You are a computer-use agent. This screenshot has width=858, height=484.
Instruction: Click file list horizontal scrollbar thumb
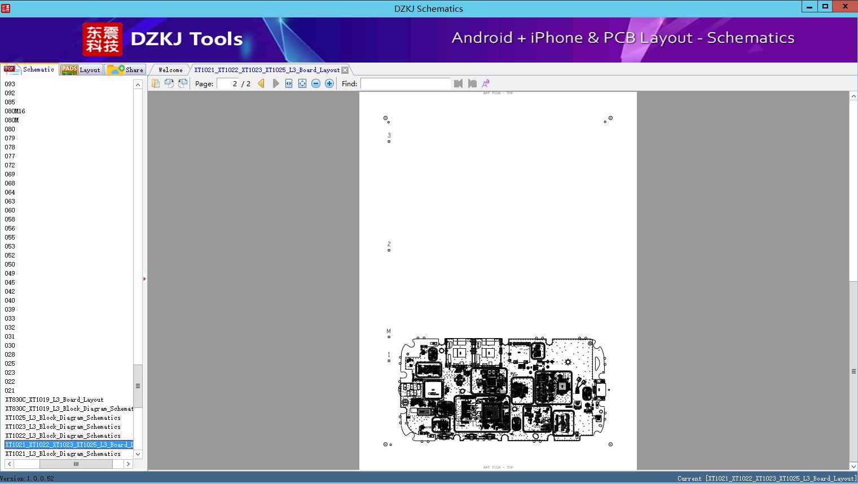tap(76, 464)
